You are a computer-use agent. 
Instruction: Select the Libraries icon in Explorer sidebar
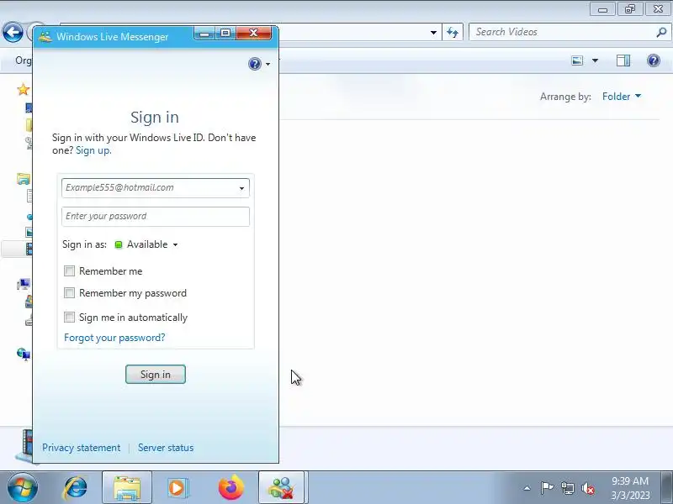[24, 179]
